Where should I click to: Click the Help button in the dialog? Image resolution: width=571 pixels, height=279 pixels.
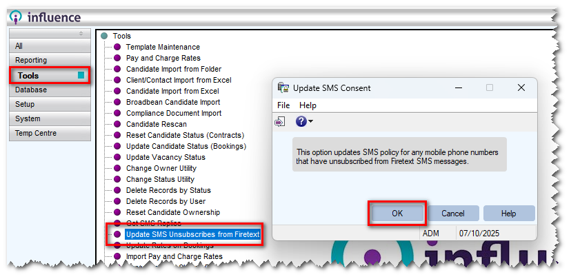click(x=508, y=214)
